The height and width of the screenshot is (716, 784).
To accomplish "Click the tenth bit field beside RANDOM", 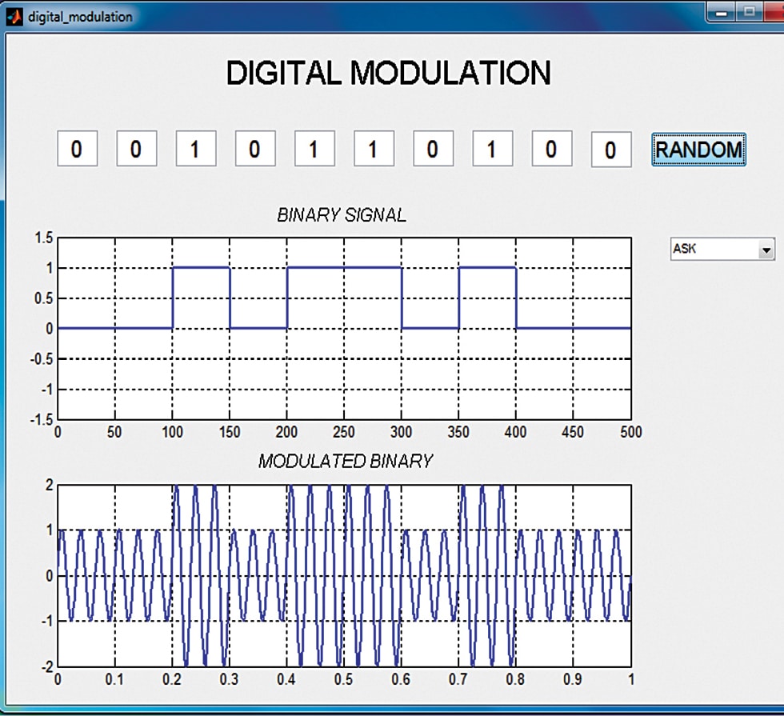I will [x=610, y=150].
